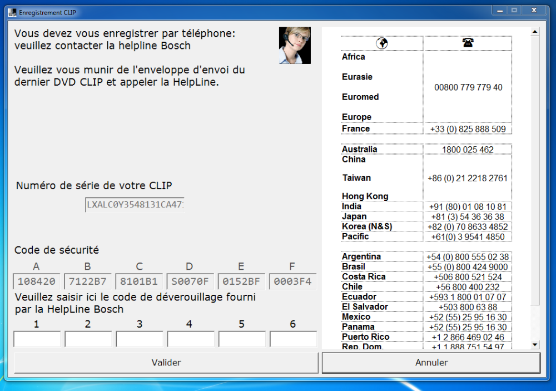This screenshot has height=391, width=556.
Task: Focus unlock code input field 5
Action: click(242, 339)
